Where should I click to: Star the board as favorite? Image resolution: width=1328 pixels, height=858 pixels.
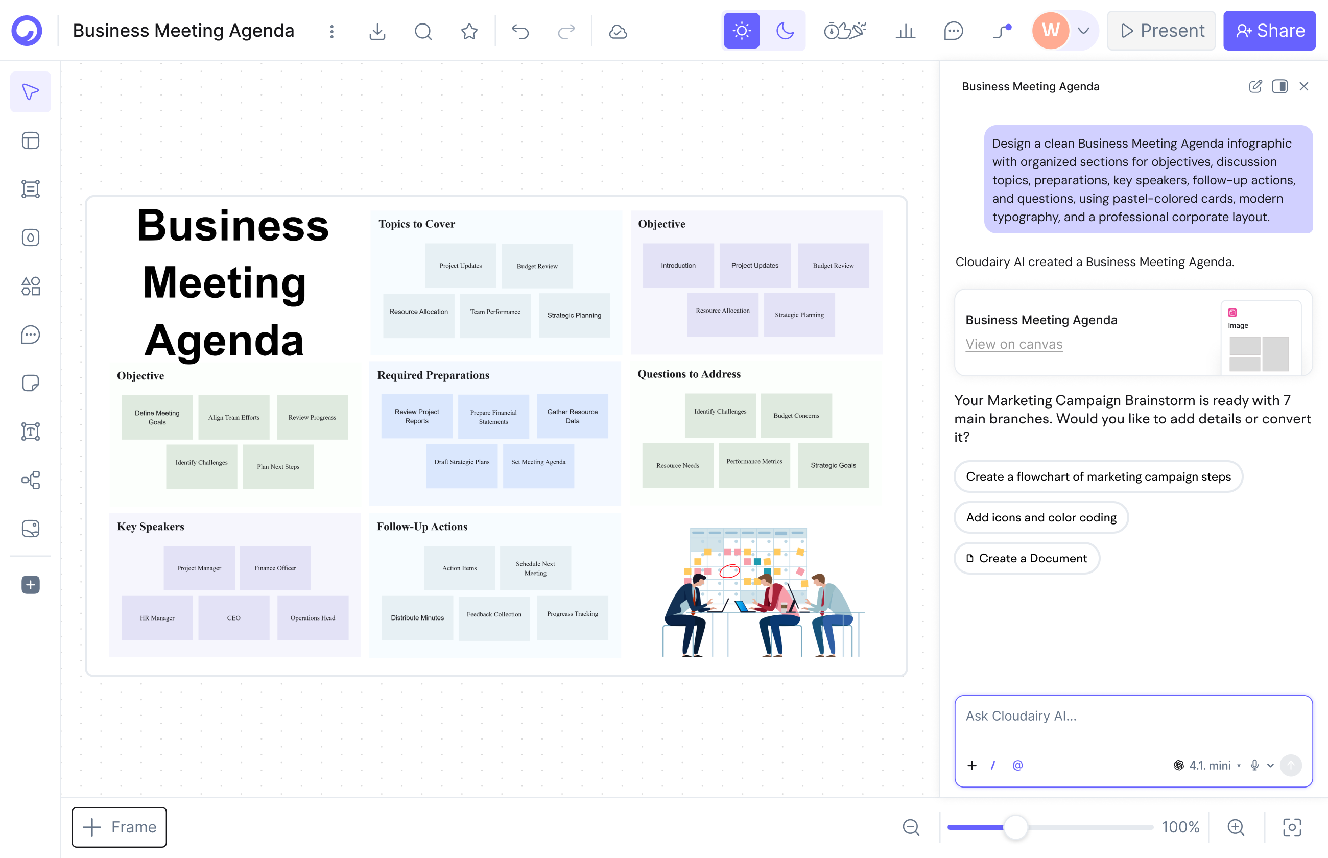pos(469,31)
